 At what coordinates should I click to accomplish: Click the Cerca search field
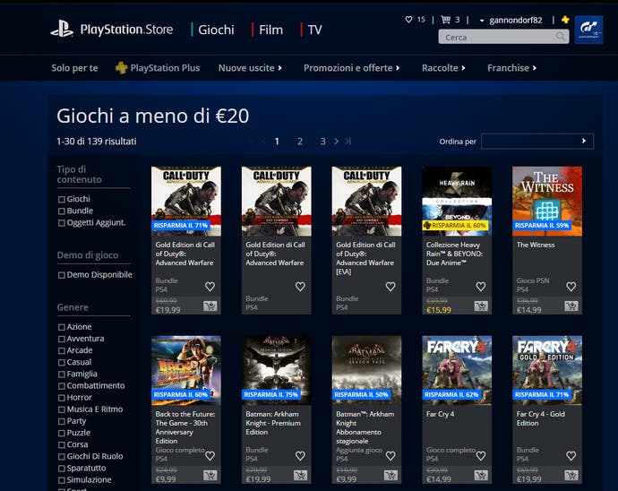[503, 37]
